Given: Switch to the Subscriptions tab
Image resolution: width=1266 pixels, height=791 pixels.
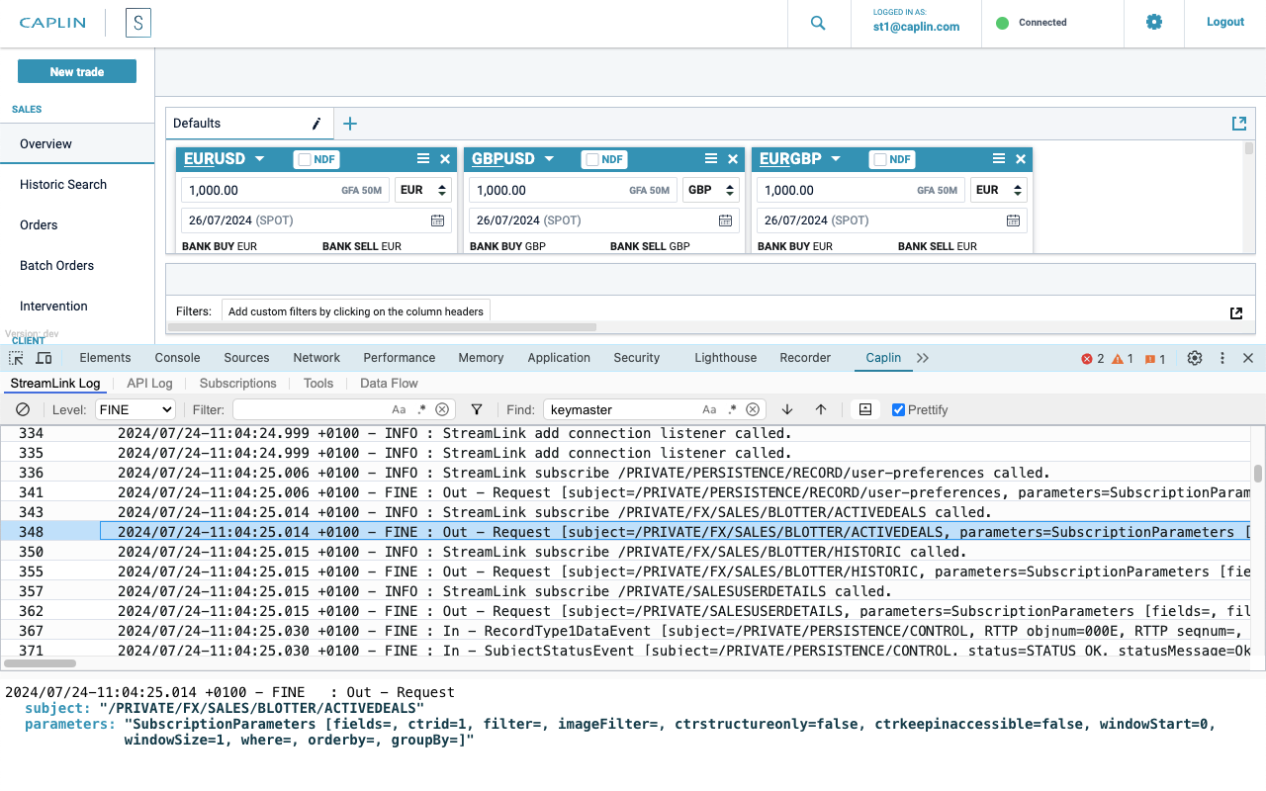Looking at the screenshot, I should [x=237, y=384].
